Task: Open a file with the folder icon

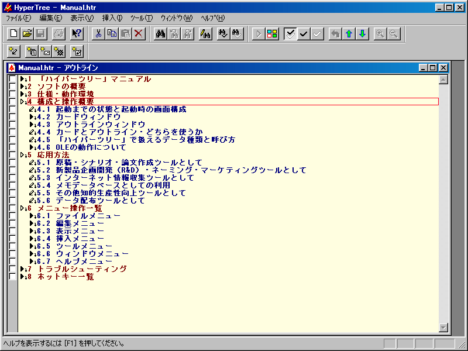Action: point(27,34)
